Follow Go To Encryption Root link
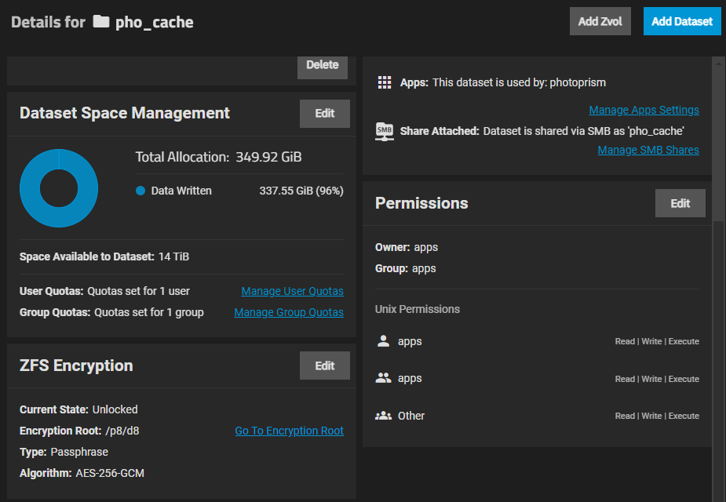This screenshot has height=502, width=726. [x=290, y=431]
